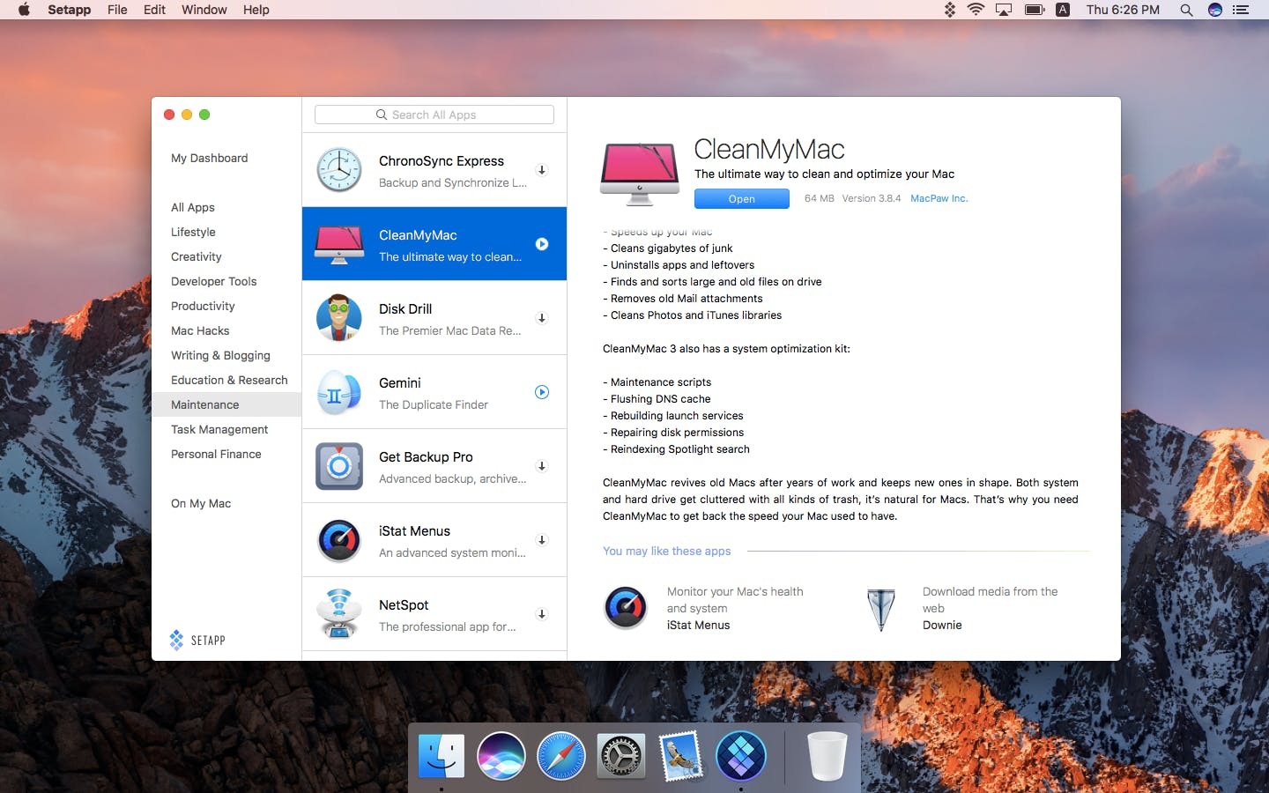
Task: Open the Trash in the Dock
Action: [827, 756]
